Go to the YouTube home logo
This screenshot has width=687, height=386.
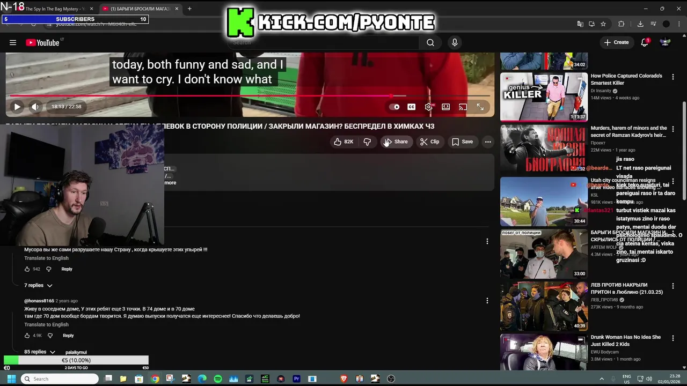pyautogui.click(x=42, y=42)
